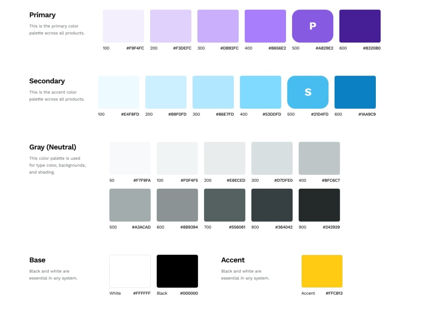Select the Primary 500 swatch marked P

click(312, 26)
